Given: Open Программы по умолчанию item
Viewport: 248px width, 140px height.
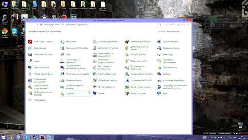Looking at the screenshot, I should [x=134, y=68].
